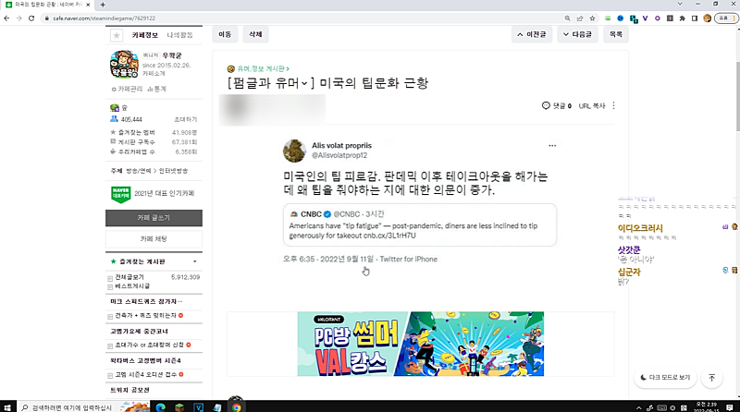Open the post's three-dot more menu
This screenshot has height=412, width=740.
point(613,105)
